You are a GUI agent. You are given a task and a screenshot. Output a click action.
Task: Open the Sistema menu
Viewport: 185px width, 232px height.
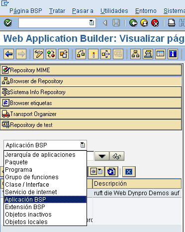pyautogui.click(x=174, y=11)
